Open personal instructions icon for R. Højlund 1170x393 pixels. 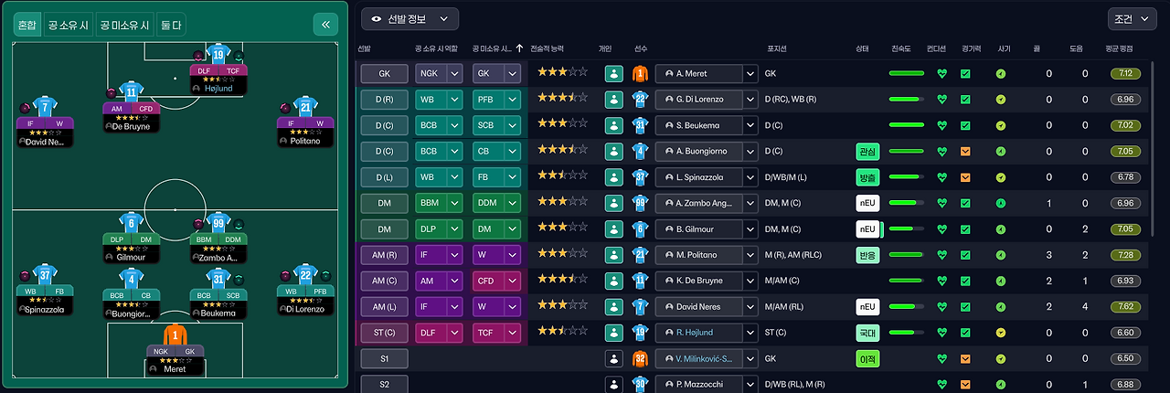coord(613,333)
